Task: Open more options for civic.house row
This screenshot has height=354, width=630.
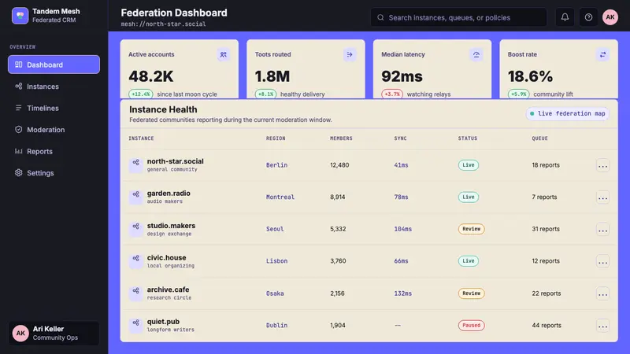Action: (602, 262)
